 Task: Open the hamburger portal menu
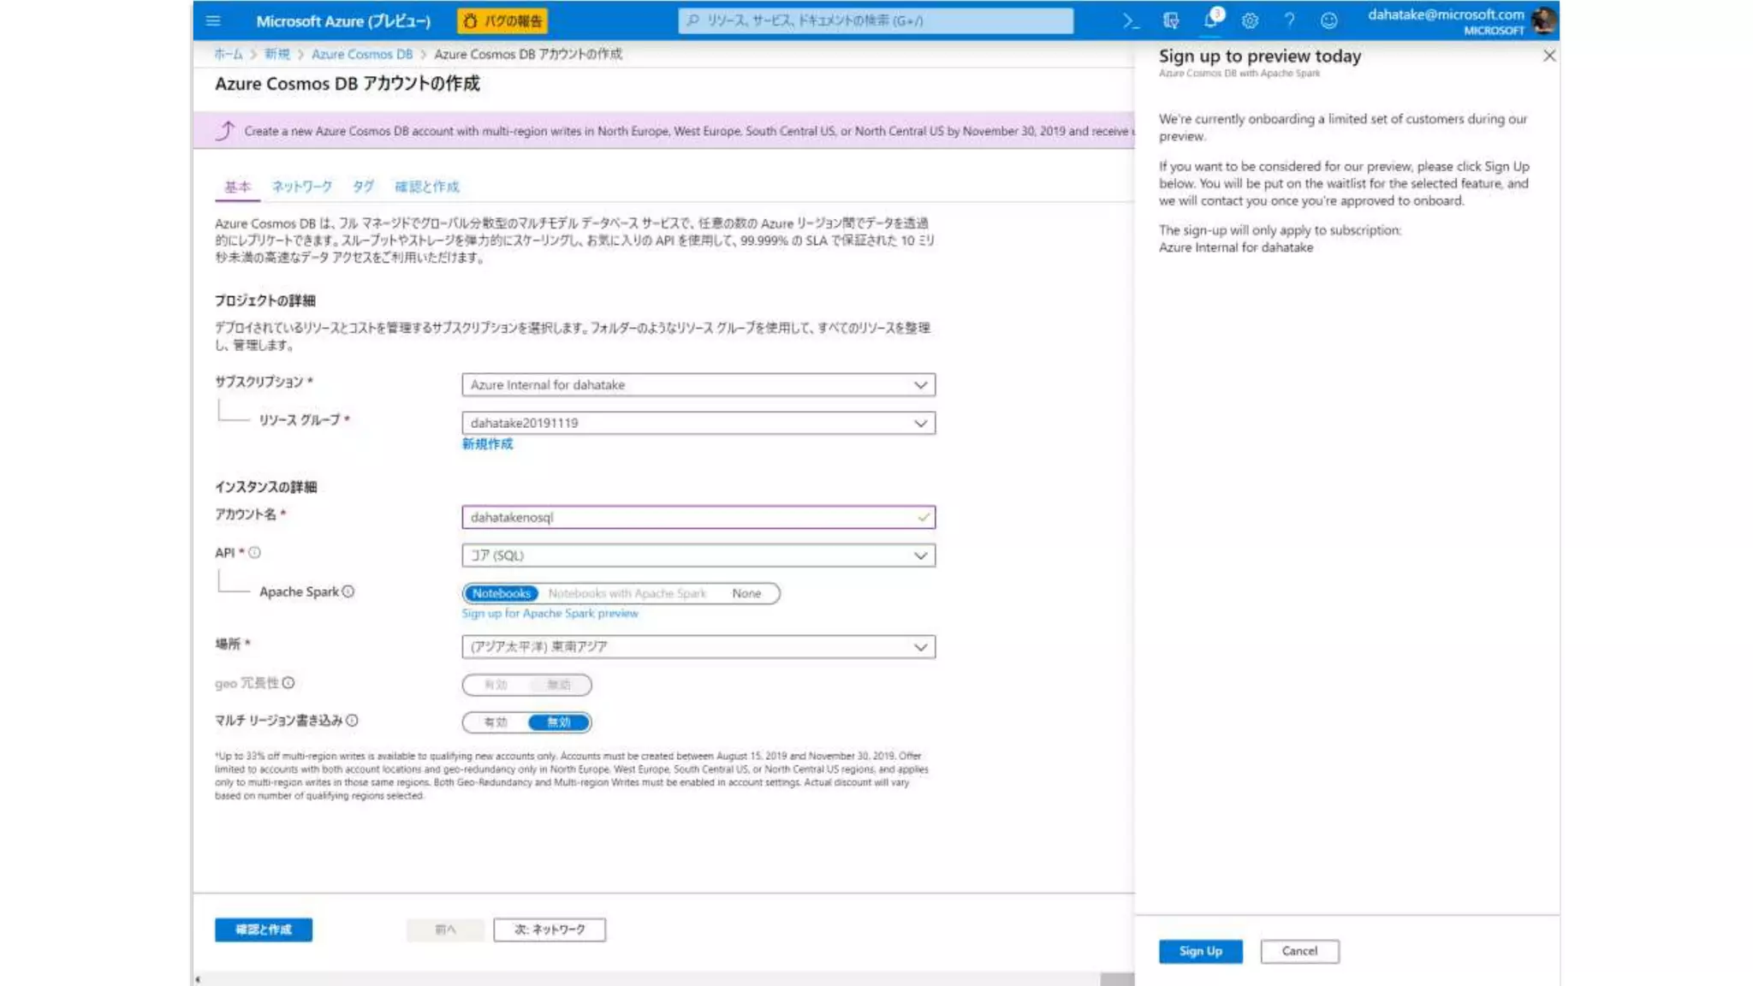(x=213, y=21)
